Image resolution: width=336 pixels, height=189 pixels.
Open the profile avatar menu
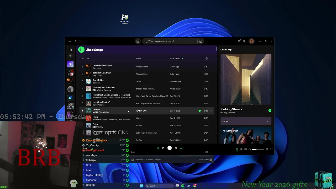(x=251, y=41)
